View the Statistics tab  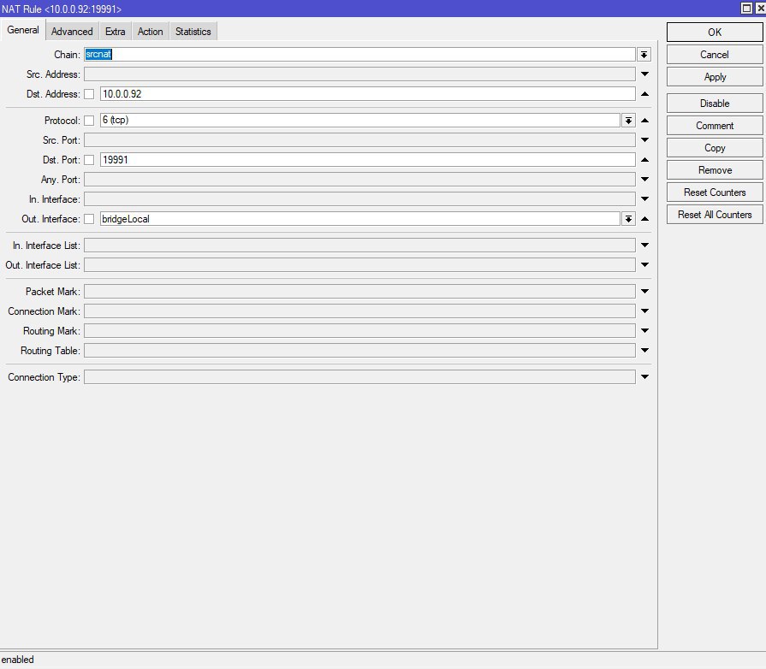point(193,32)
